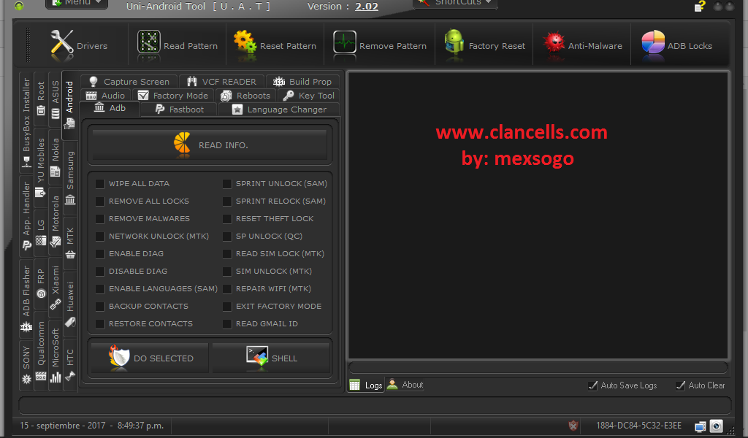Click the date and time status text
The height and width of the screenshot is (438, 748).
coord(91,426)
